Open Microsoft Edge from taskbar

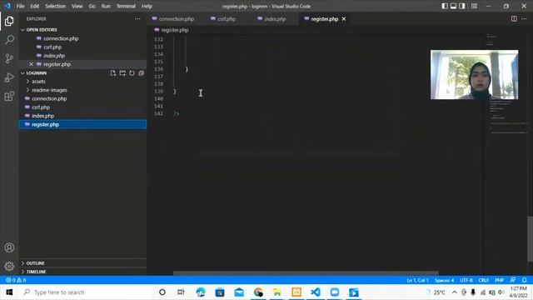point(201,292)
